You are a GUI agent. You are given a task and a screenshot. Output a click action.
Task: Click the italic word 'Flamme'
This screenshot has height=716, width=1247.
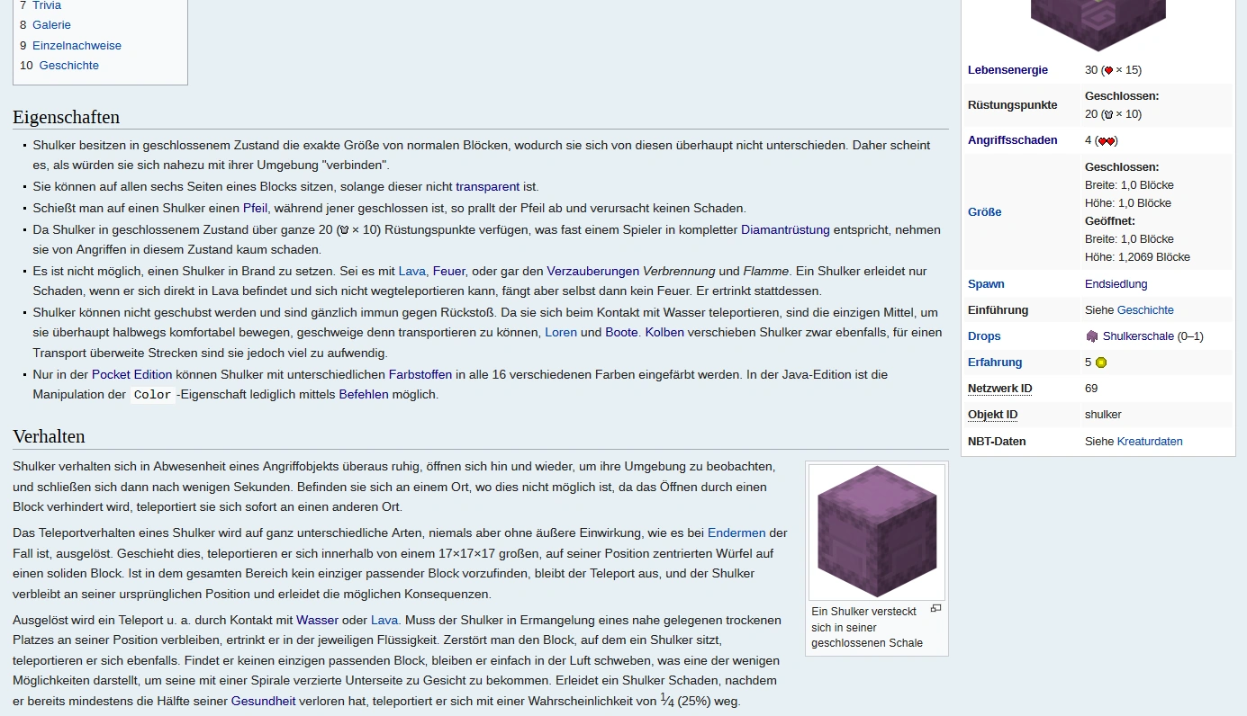point(765,271)
